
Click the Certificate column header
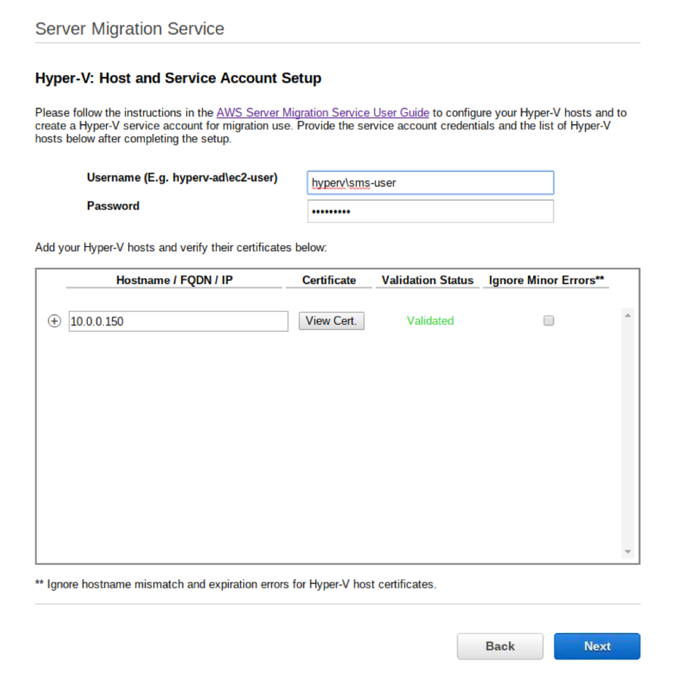329,280
